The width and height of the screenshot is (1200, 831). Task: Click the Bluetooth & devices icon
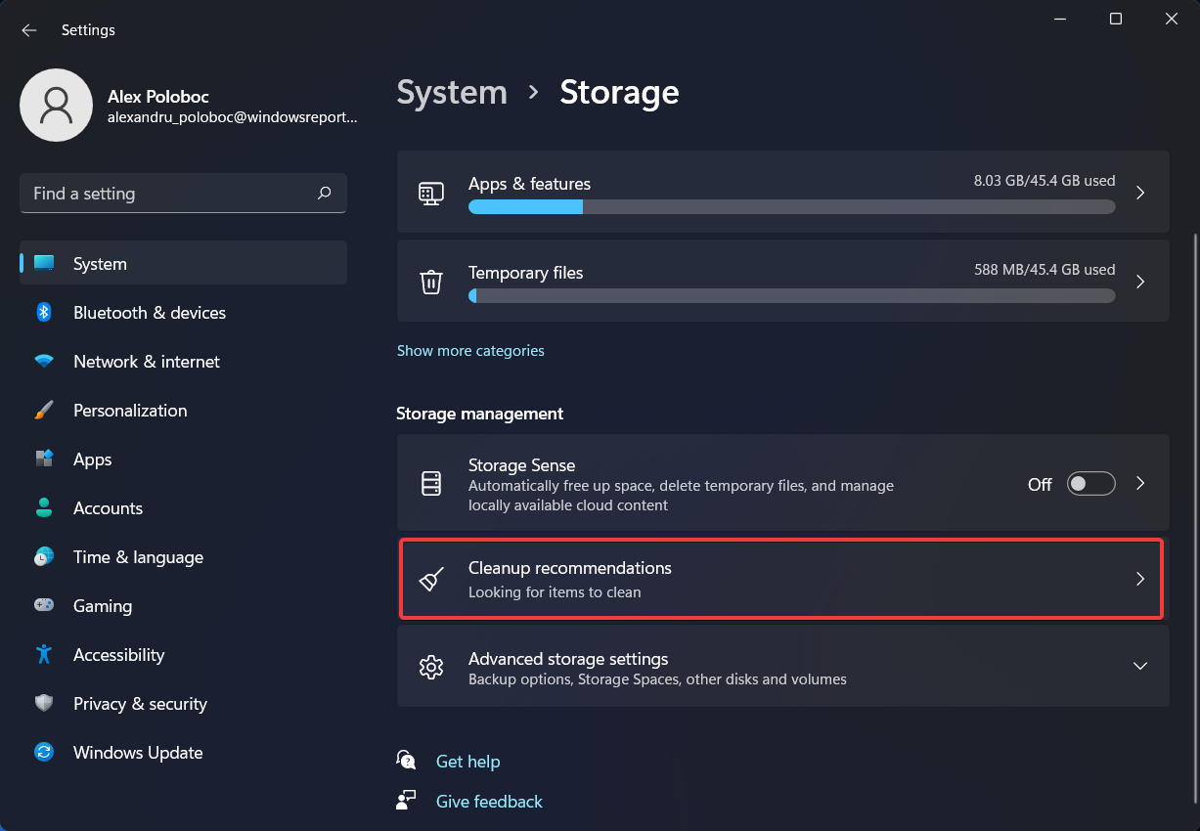click(44, 313)
